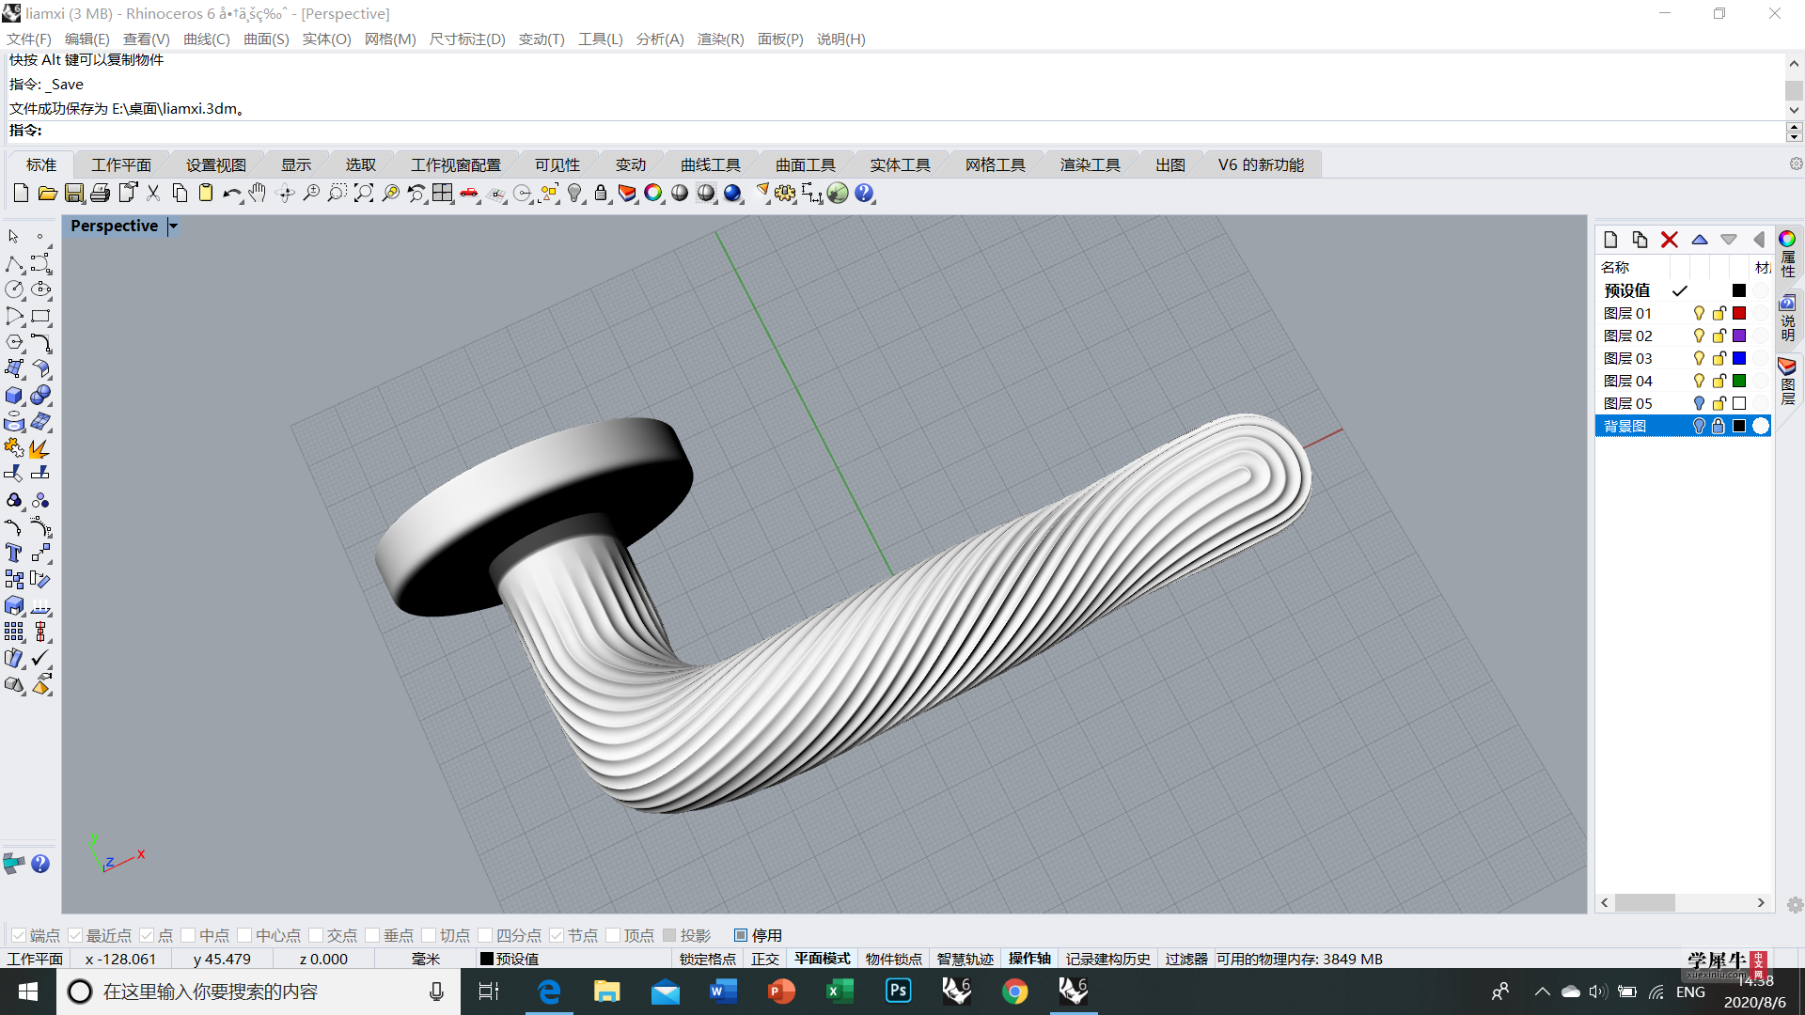The height and width of the screenshot is (1015, 1805).
Task: Enable the 中心点 osnap checkbox
Action: click(244, 936)
